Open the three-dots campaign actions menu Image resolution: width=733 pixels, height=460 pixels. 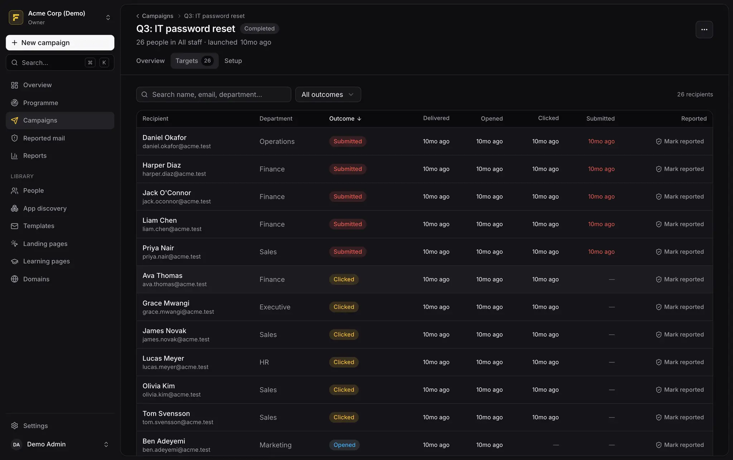[704, 30]
